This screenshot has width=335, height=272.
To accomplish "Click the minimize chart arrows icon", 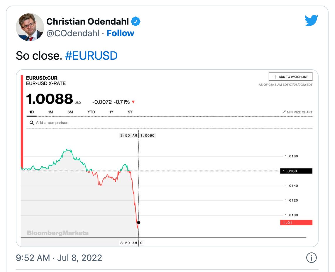I will pyautogui.click(x=284, y=112).
